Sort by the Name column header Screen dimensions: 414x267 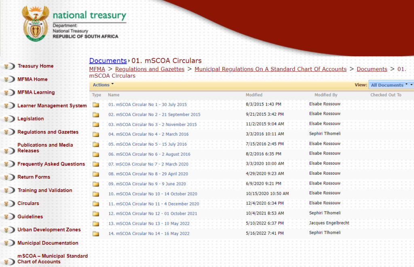114,95
